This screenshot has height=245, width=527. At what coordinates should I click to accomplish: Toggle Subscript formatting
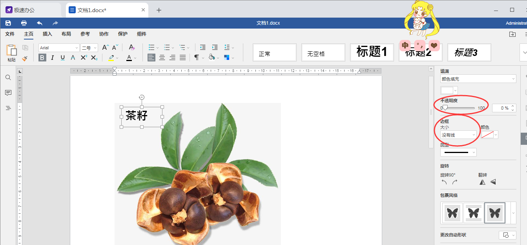pyautogui.click(x=94, y=58)
